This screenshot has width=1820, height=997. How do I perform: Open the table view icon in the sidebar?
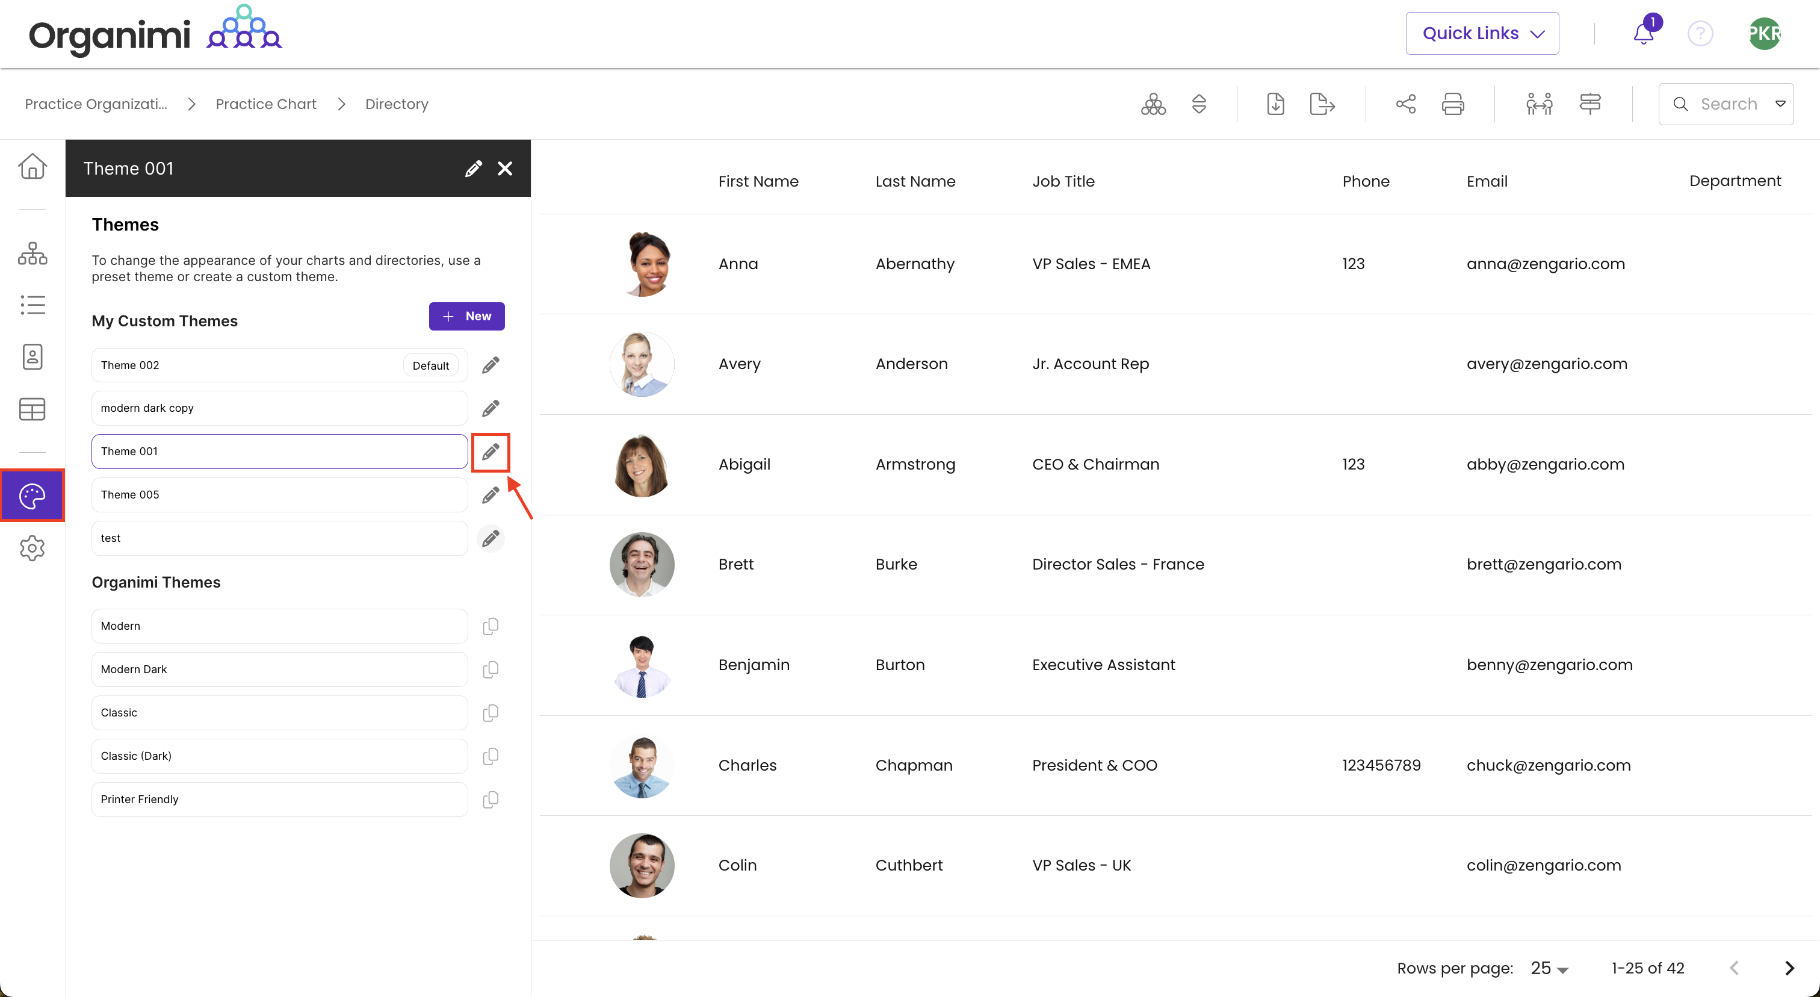pyautogui.click(x=32, y=409)
